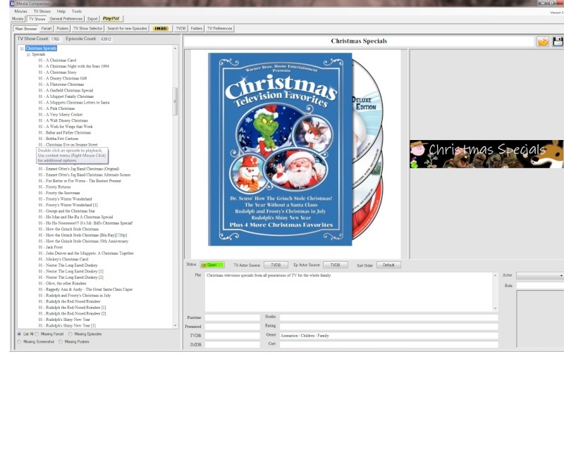Select the Missing Posters filter
The height and width of the screenshot is (473, 564).
tap(61, 342)
